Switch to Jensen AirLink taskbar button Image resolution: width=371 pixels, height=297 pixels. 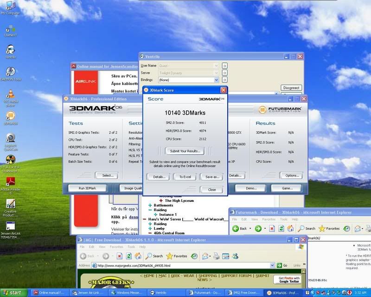[89, 293]
